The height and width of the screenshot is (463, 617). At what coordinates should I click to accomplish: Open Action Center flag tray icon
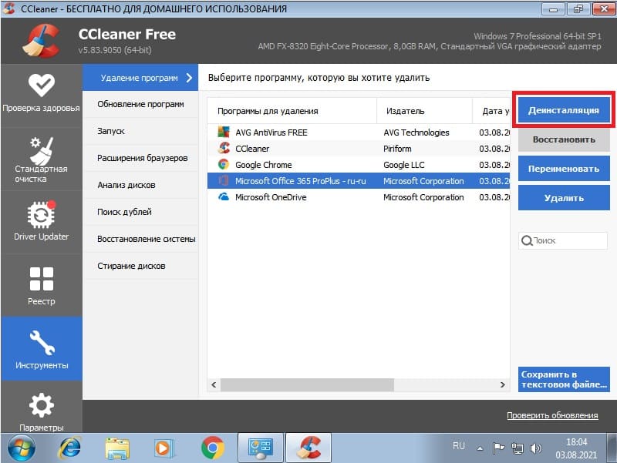[498, 448]
